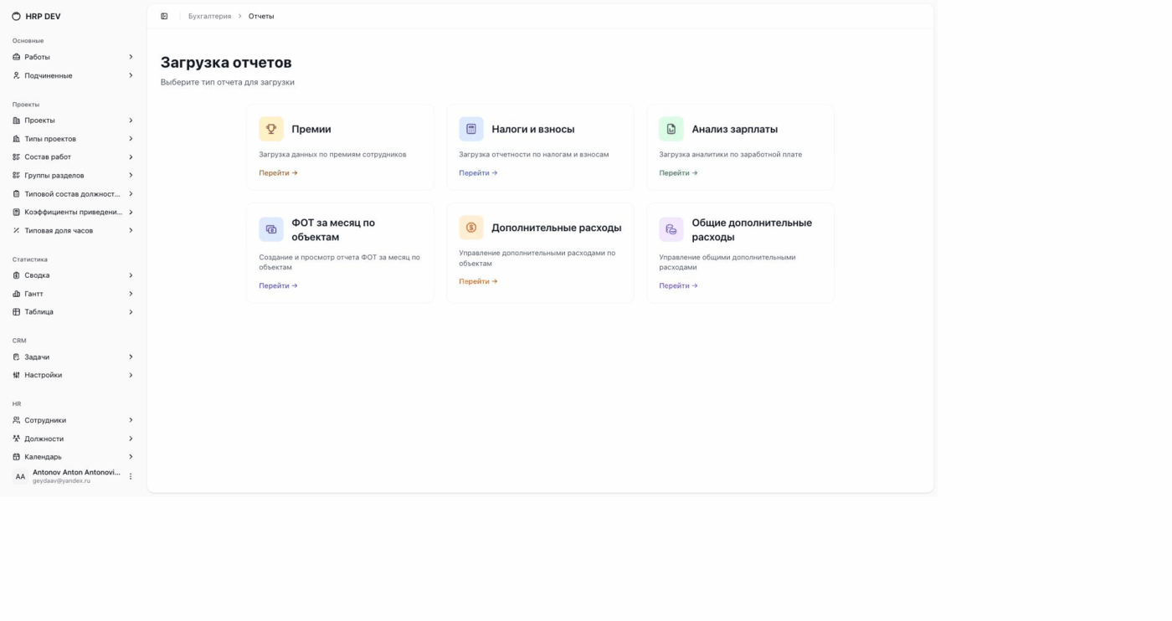Click the Группы разделов icon
The width and height of the screenshot is (1172, 621).
(x=16, y=176)
